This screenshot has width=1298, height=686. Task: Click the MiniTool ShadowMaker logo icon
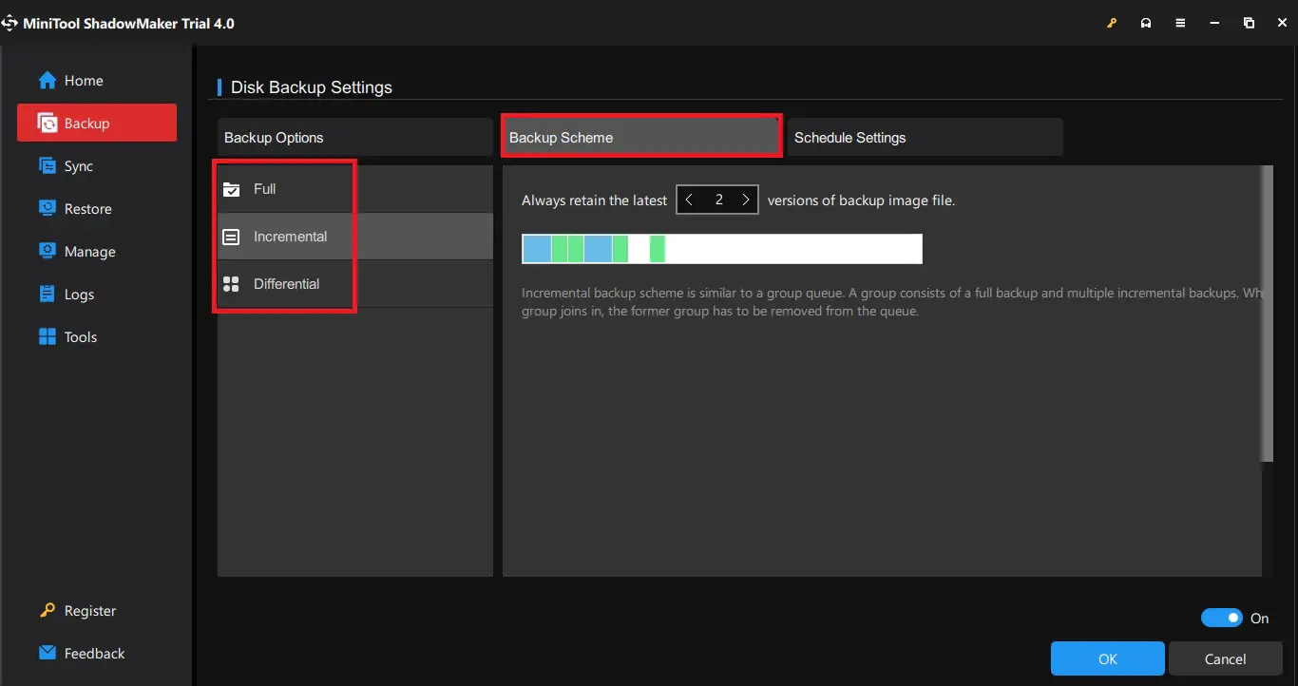tap(9, 23)
